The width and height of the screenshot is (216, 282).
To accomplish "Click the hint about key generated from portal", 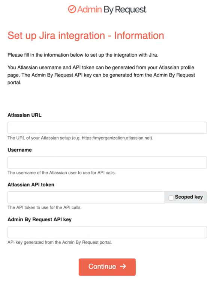I will coord(60,242).
